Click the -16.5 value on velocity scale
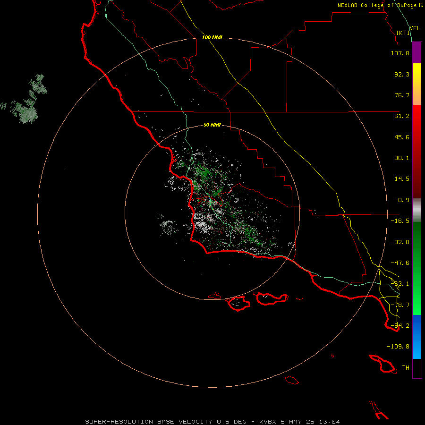 pos(400,221)
